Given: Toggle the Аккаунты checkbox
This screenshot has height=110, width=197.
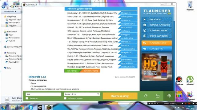Looking at the screenshot, I should (x=27, y=98).
